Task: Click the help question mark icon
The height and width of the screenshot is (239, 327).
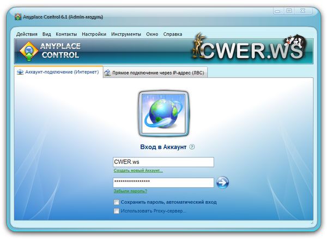Action: [x=192, y=147]
